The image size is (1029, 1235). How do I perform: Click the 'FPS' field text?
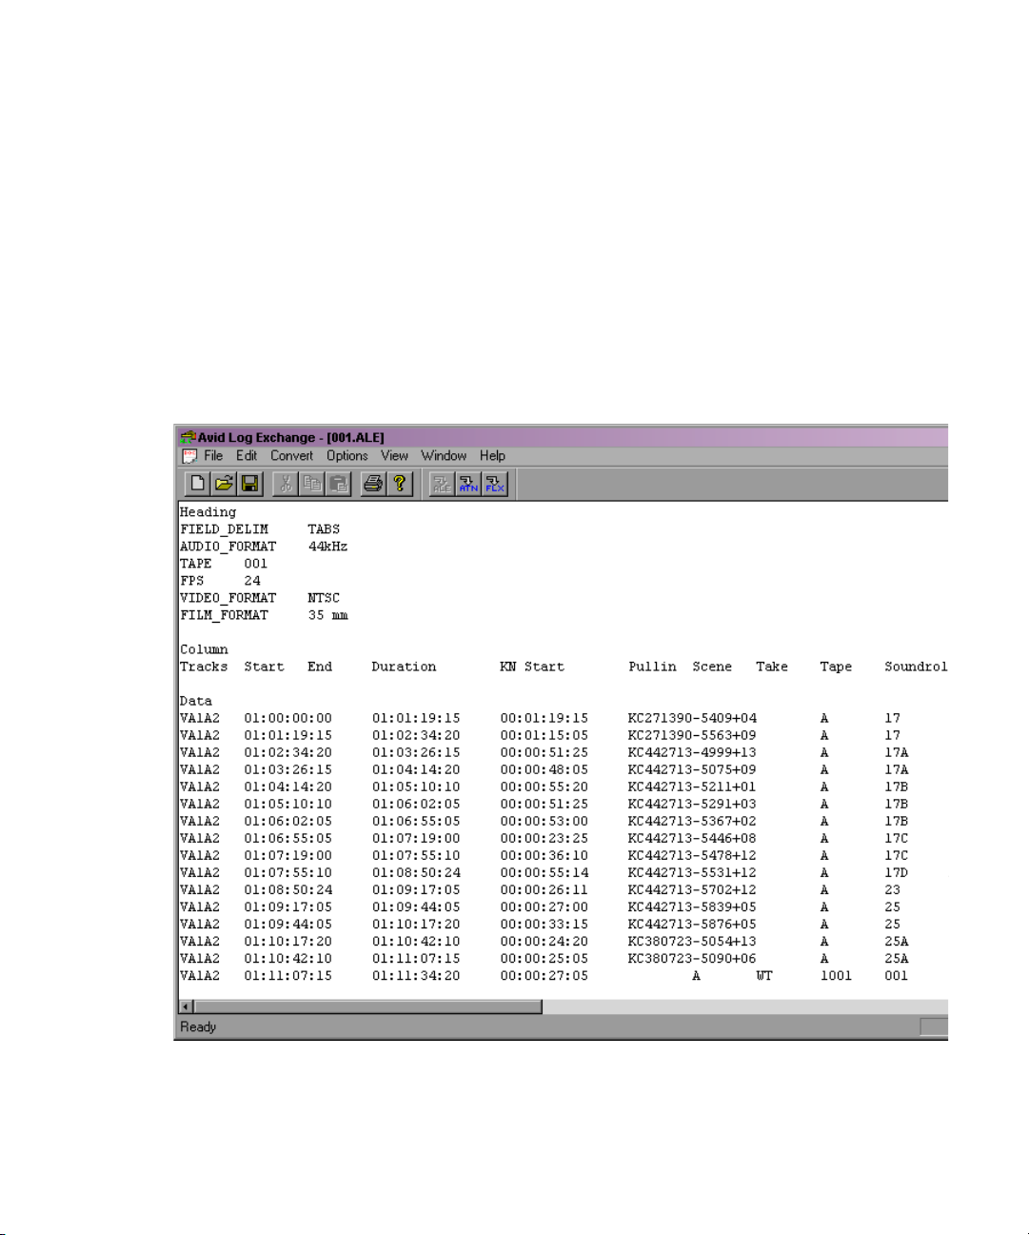[192, 581]
